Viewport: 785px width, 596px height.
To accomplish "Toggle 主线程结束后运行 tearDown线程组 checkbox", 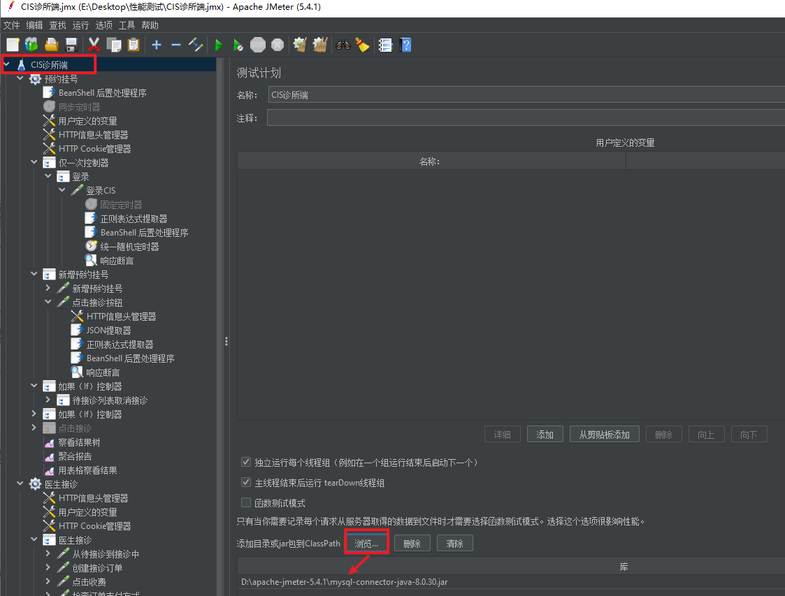I will (246, 482).
